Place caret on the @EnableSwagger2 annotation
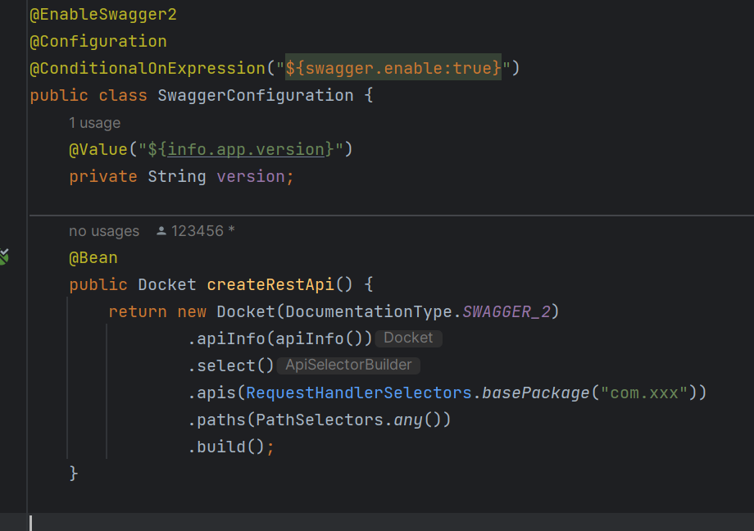 102,14
